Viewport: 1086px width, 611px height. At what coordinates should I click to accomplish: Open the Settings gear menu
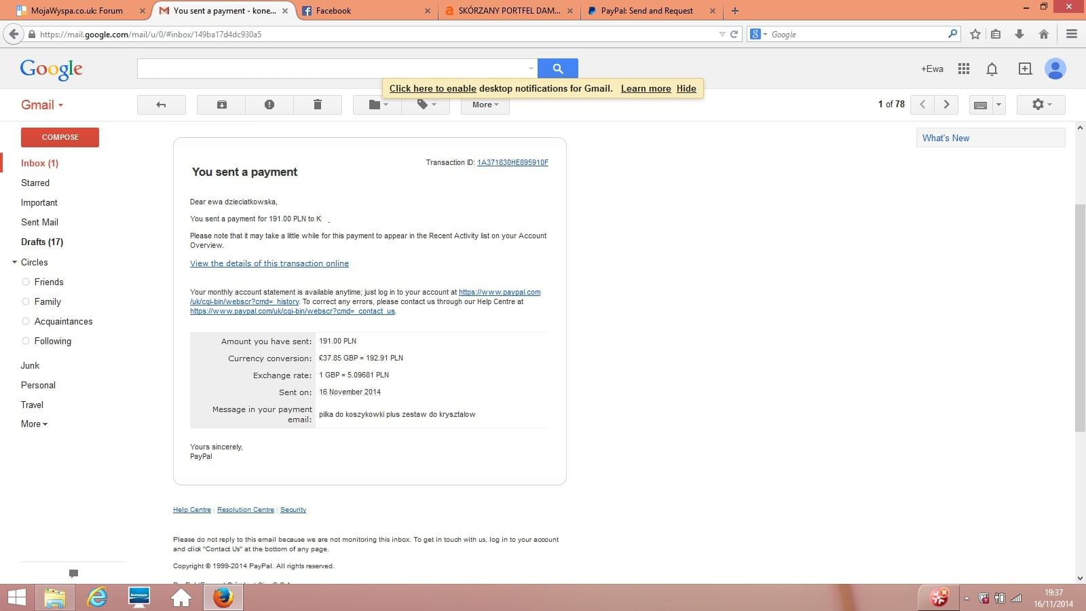[1041, 105]
